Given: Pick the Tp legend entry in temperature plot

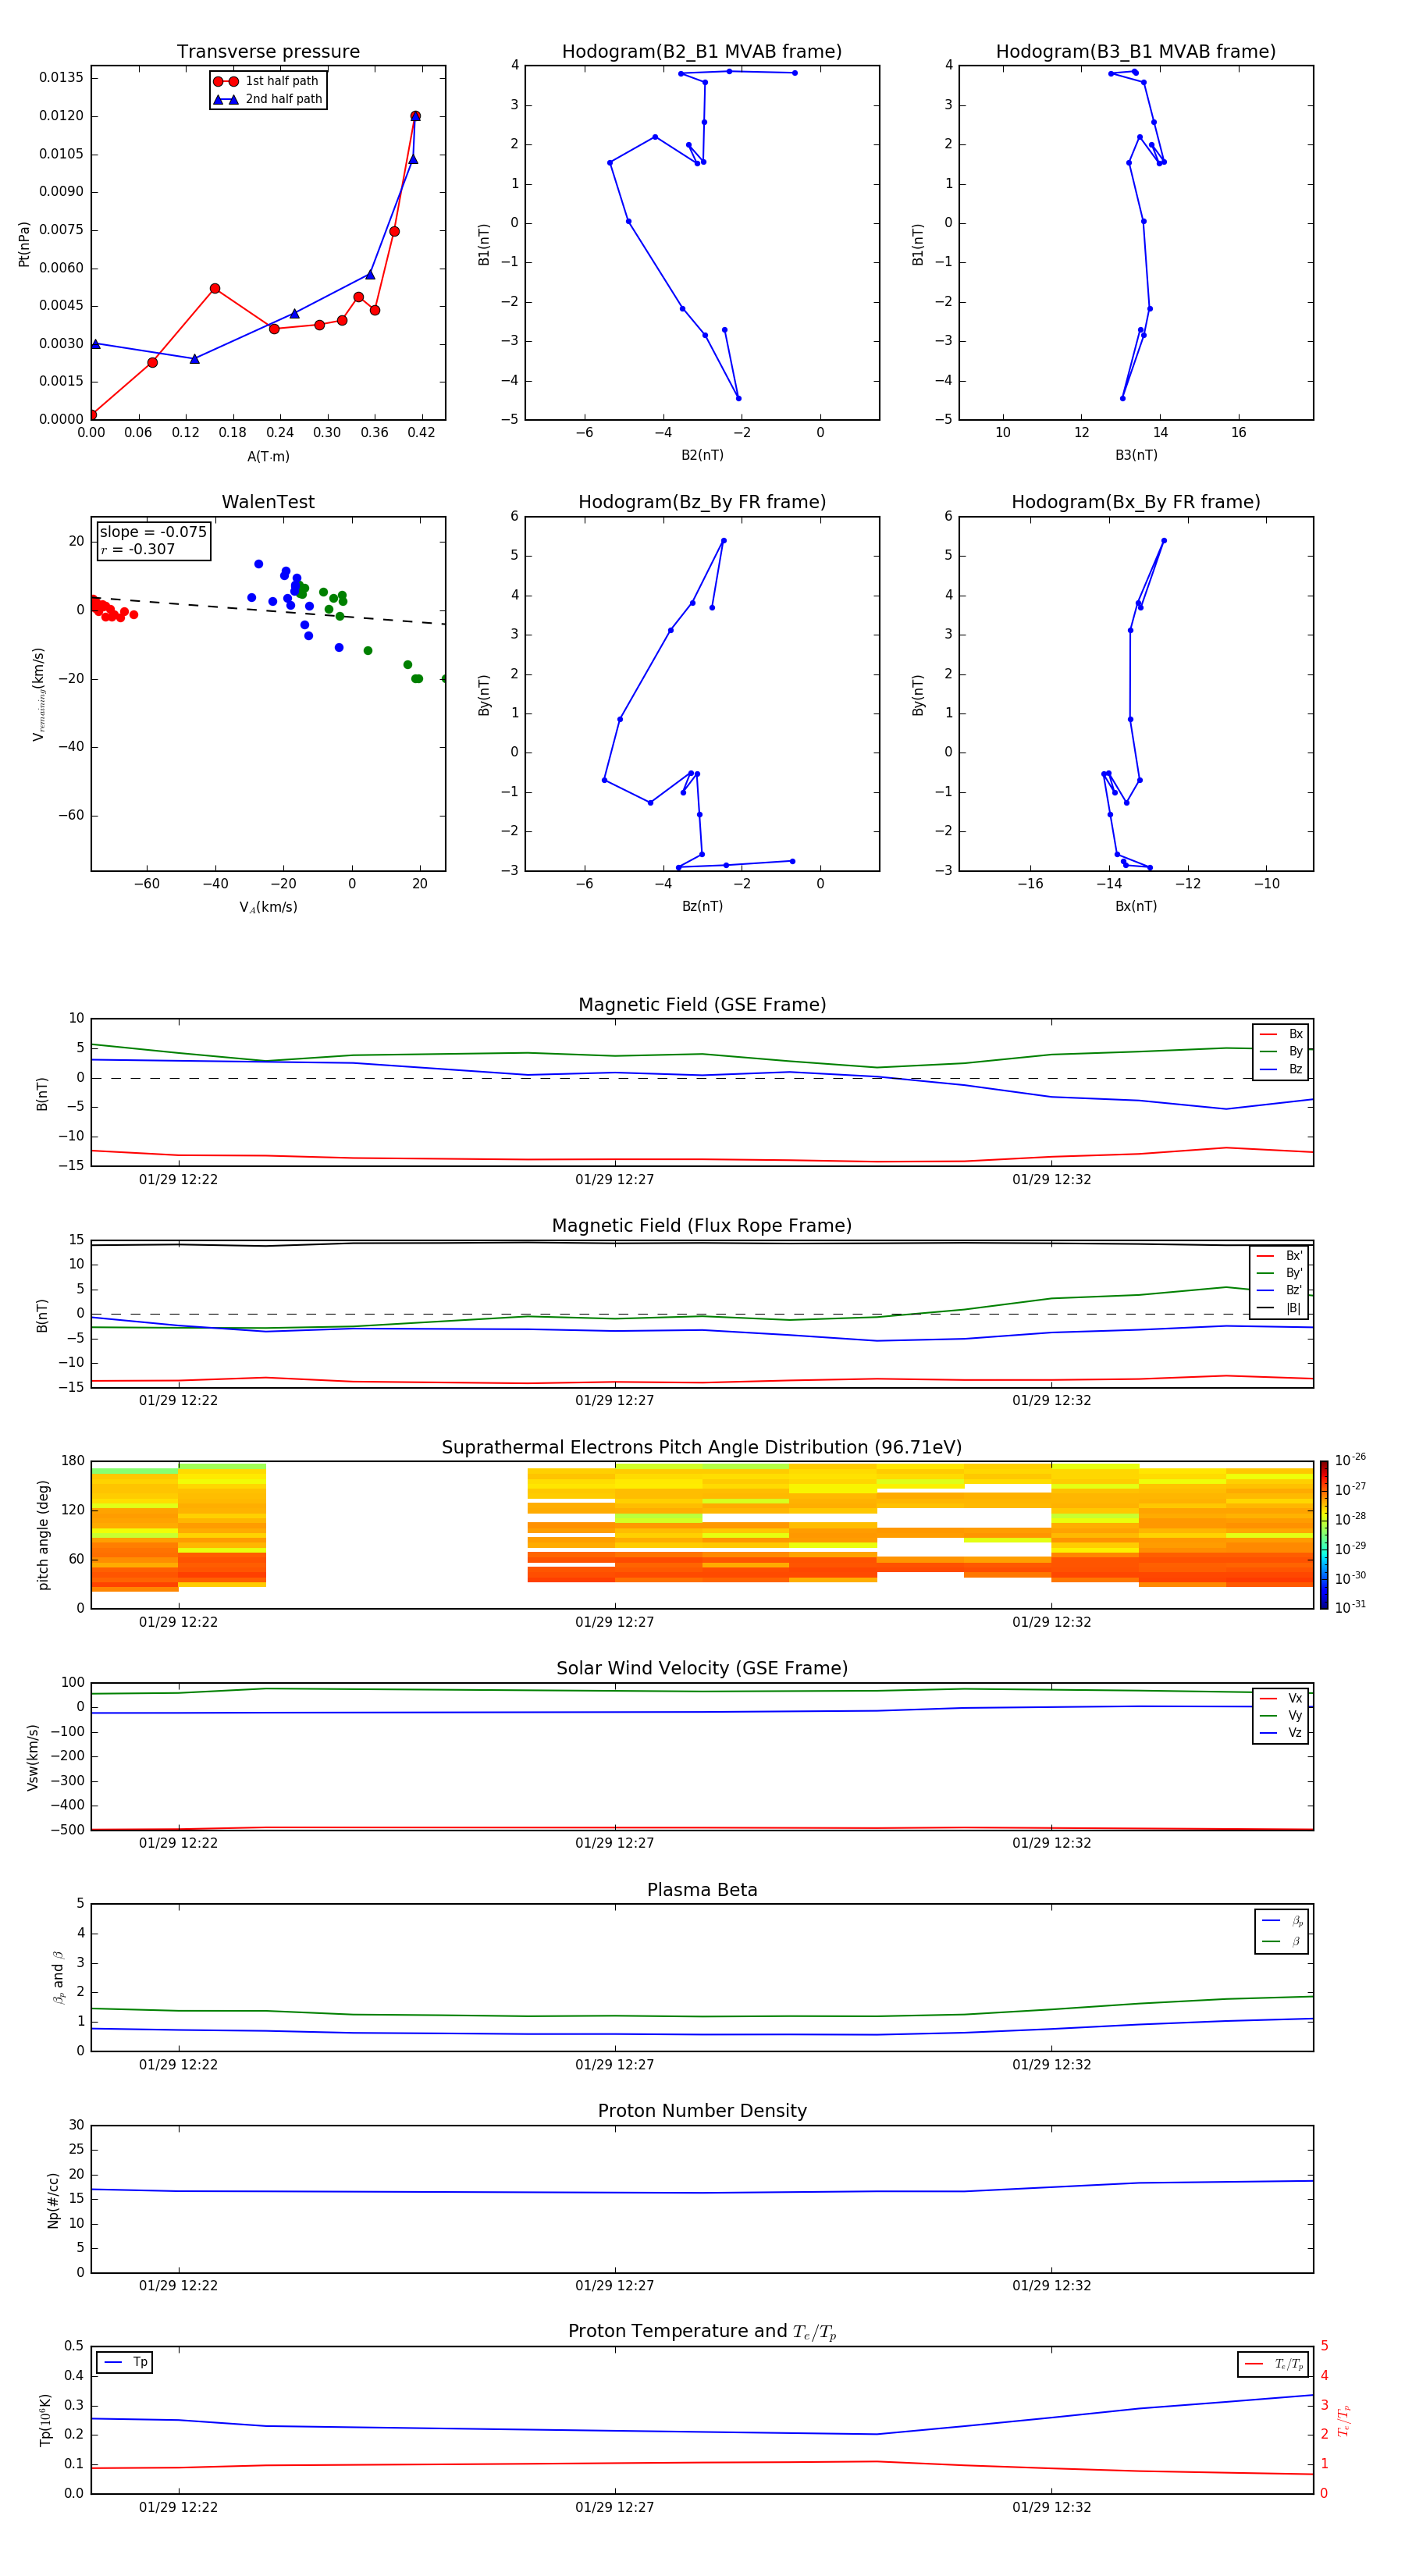Looking at the screenshot, I should (125, 2362).
